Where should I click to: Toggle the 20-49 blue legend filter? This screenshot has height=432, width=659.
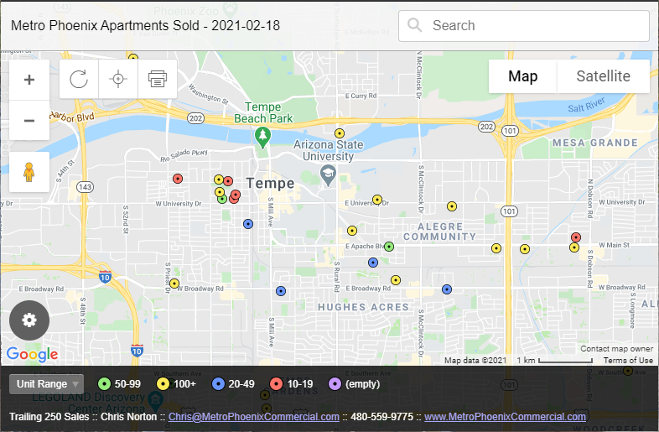point(233,384)
